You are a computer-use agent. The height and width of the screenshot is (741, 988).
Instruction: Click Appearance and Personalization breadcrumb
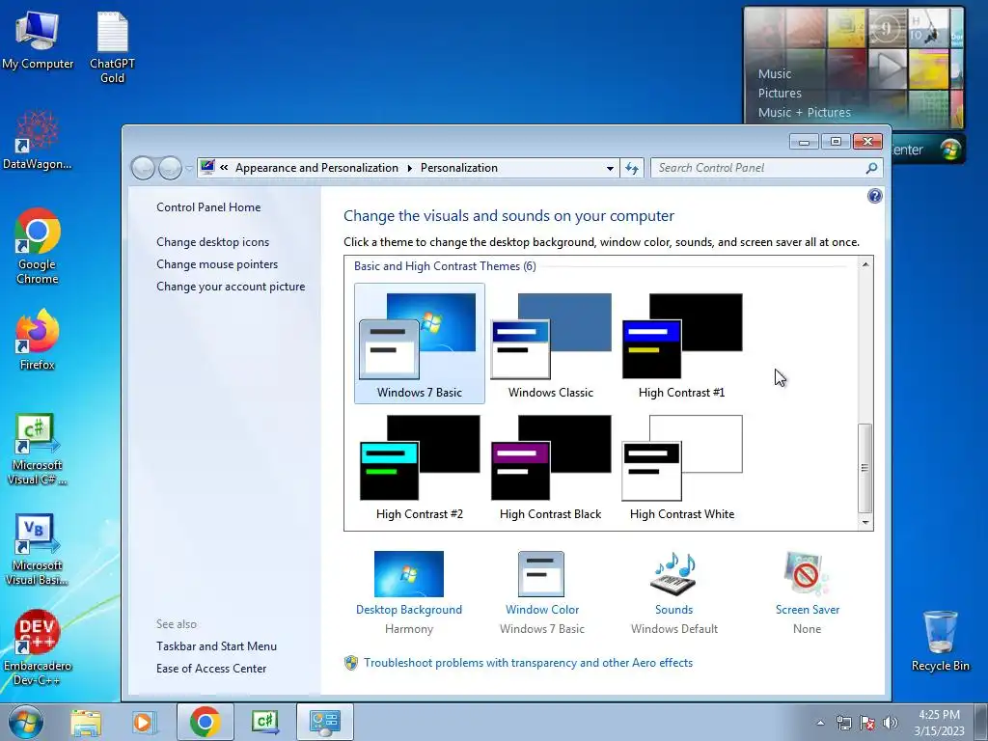pyautogui.click(x=316, y=168)
